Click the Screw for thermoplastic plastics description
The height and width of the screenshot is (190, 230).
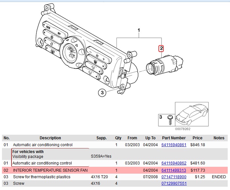tap(42, 177)
